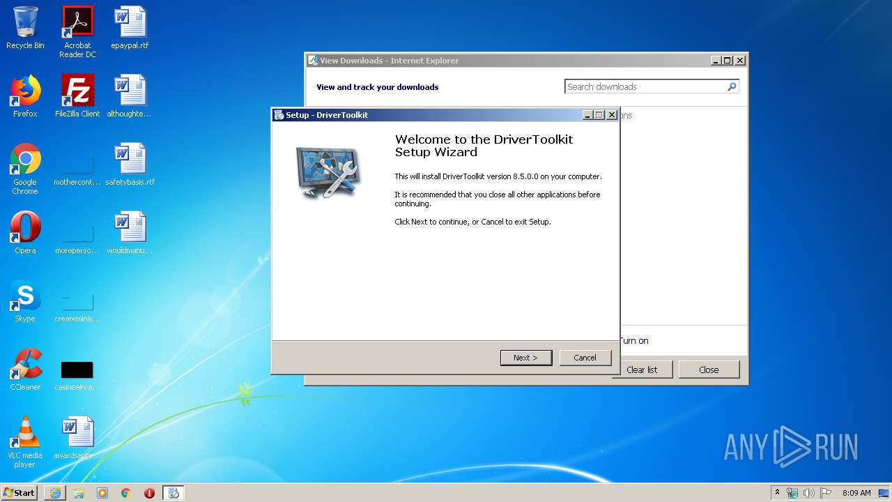Viewport: 892px width, 502px height.
Task: Open the epaypal.rtf document icon
Action: click(130, 28)
